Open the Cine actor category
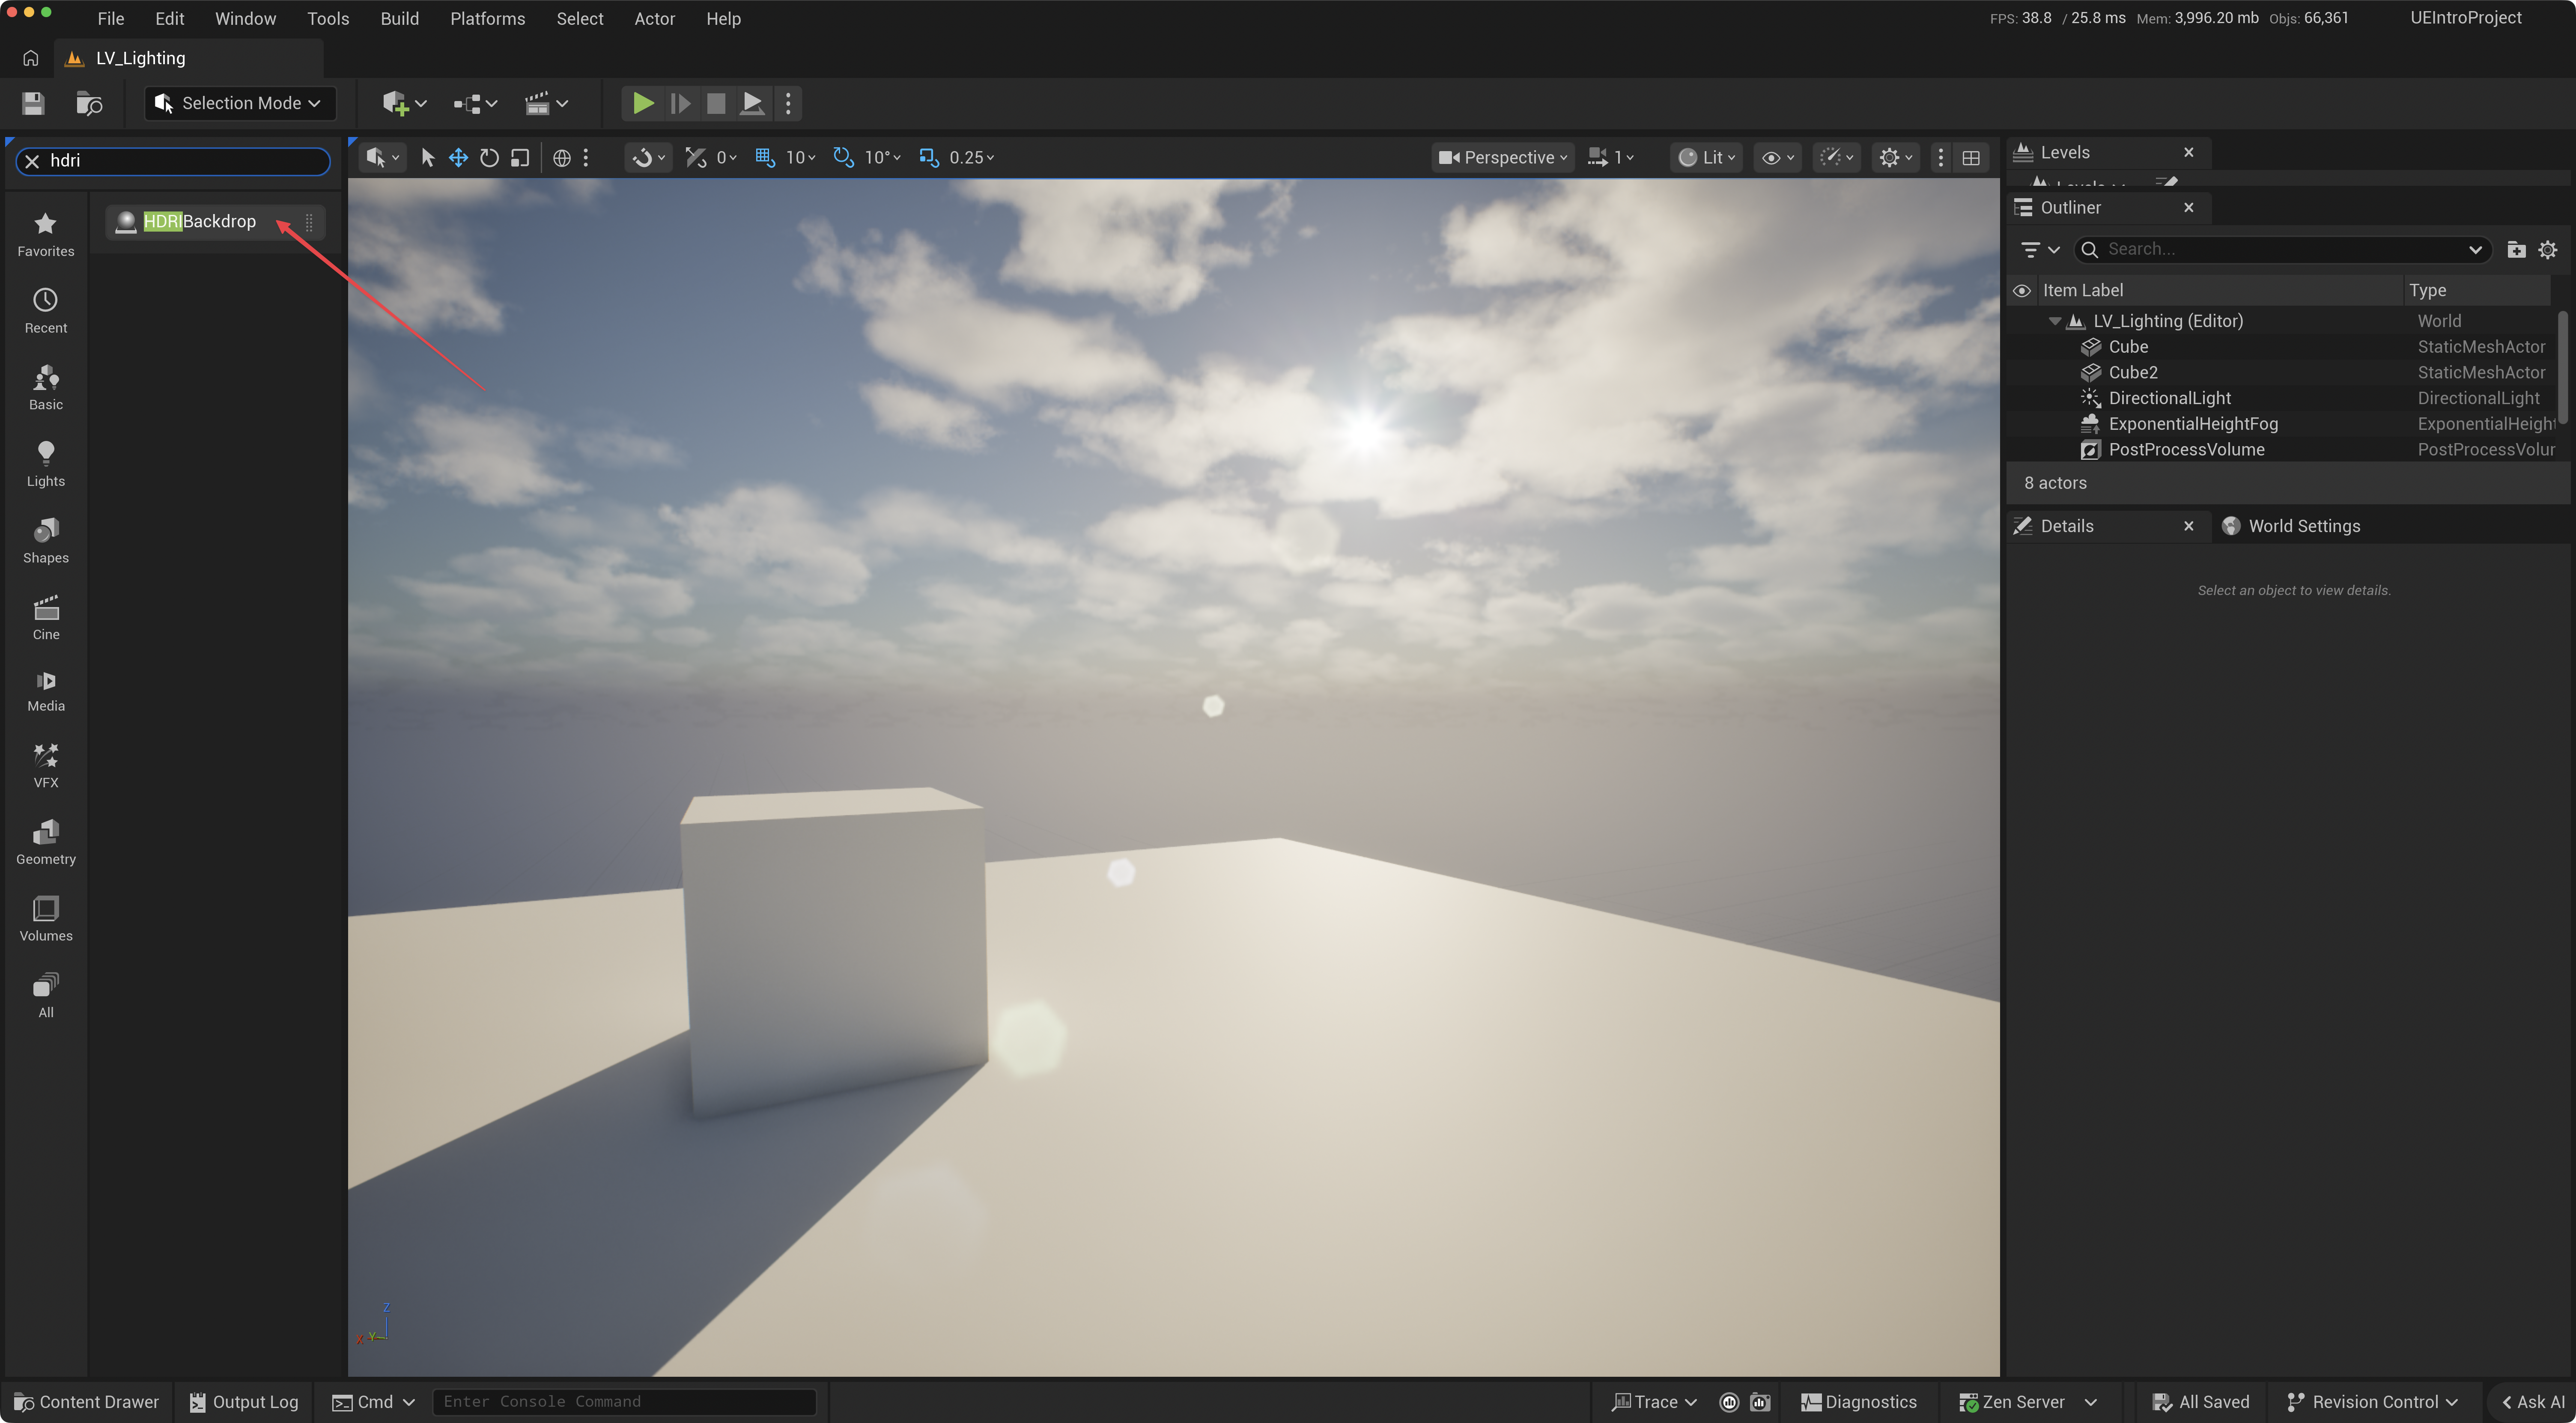This screenshot has width=2576, height=1423. [45, 618]
